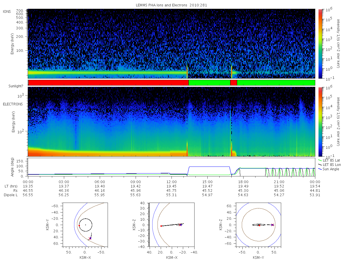Select the LET BS Lat legend entry
This screenshot has width=350, height=262.
coord(330,160)
